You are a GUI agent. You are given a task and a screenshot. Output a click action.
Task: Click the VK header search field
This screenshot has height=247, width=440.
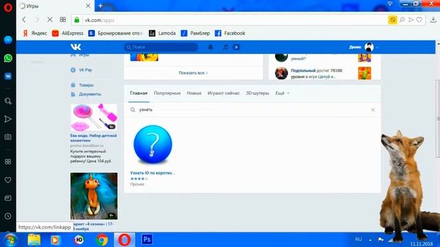click(x=161, y=47)
